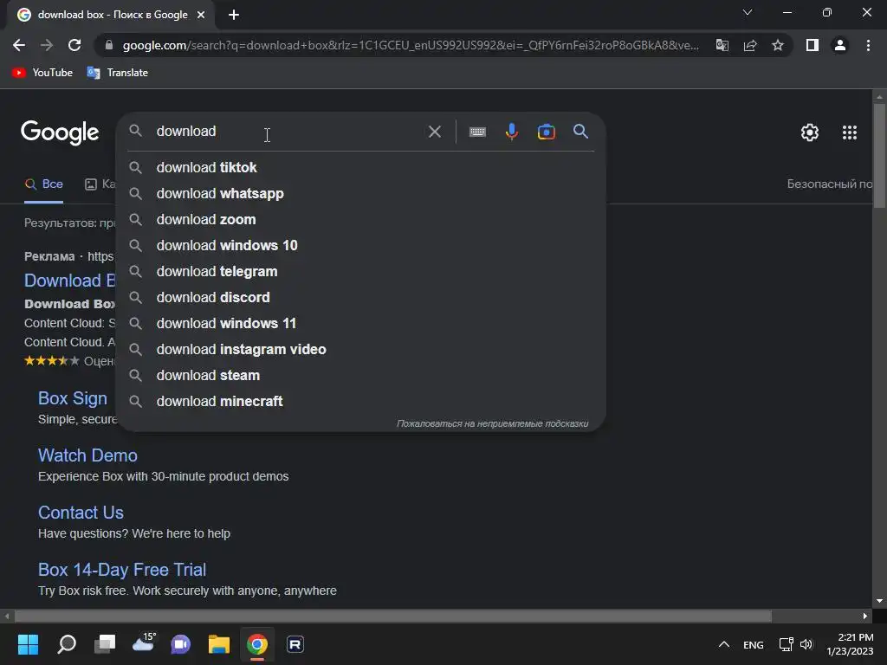This screenshot has width=887, height=665.
Task: Choose suggestion 'download minecraft'
Action: click(361, 402)
